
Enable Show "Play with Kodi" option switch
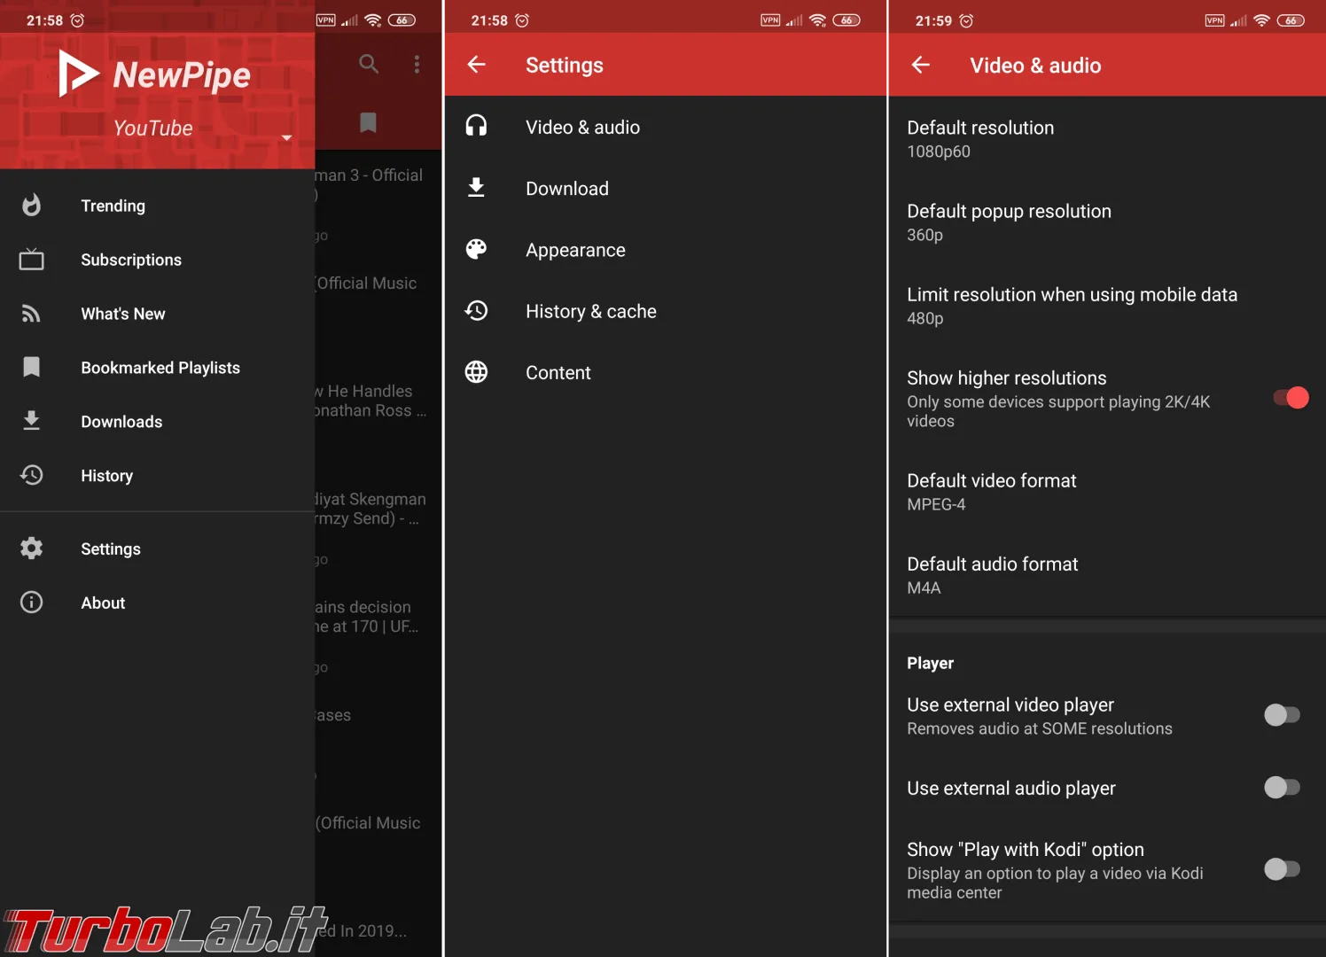1282,869
